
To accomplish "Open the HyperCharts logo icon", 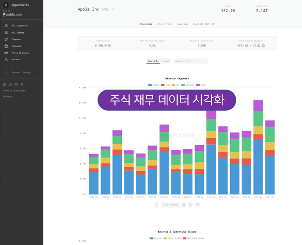I will click(6, 5).
